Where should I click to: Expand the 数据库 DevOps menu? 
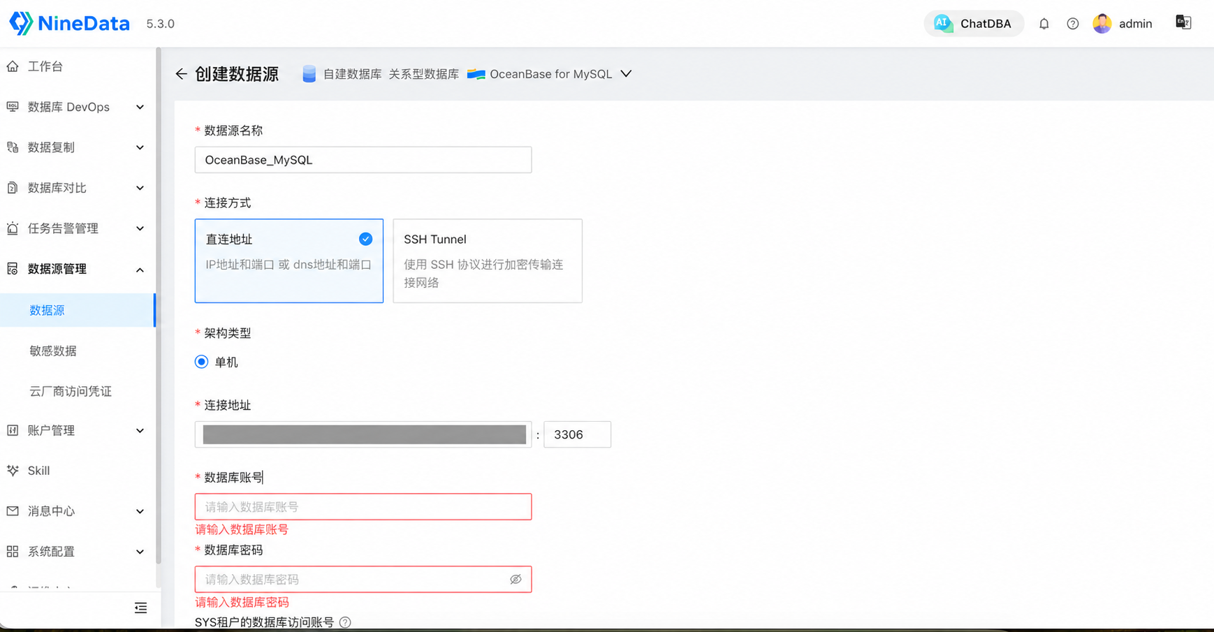tap(77, 107)
